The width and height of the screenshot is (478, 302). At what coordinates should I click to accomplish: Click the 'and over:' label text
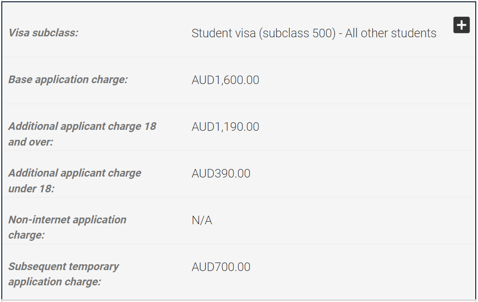tap(31, 142)
